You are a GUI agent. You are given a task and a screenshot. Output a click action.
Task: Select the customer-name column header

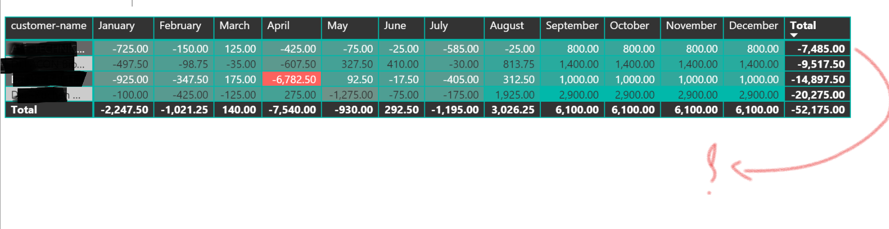tap(49, 26)
